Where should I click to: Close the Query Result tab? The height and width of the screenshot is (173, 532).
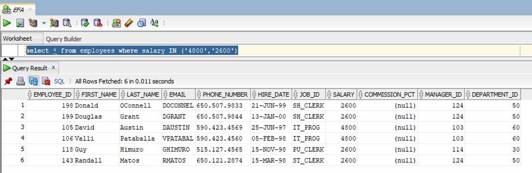click(53, 68)
